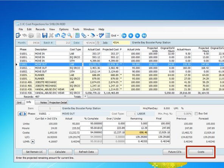224x168 pixels.
Task: Click the edit form icon in toolbar
Action: click(x=18, y=36)
